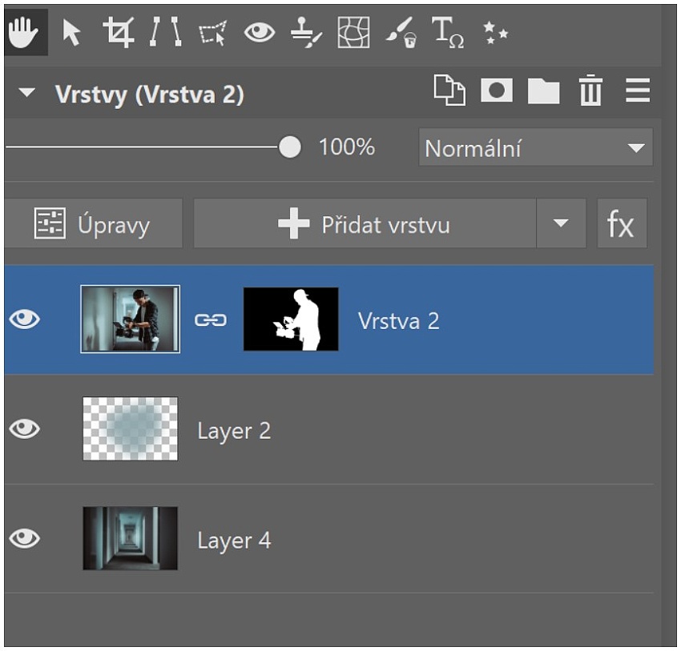Click the link chain on Vrstva 2

pos(211,320)
